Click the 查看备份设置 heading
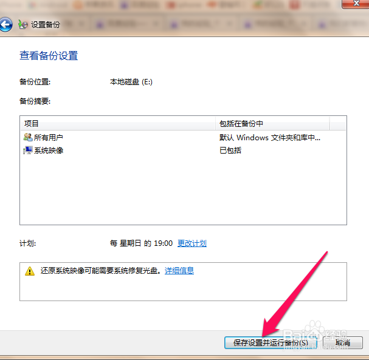 coord(49,56)
